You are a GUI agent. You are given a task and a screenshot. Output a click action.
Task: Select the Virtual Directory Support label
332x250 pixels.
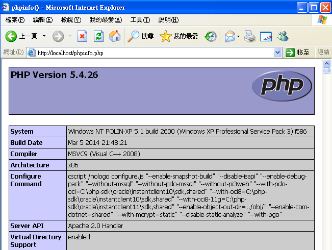pos(36,241)
